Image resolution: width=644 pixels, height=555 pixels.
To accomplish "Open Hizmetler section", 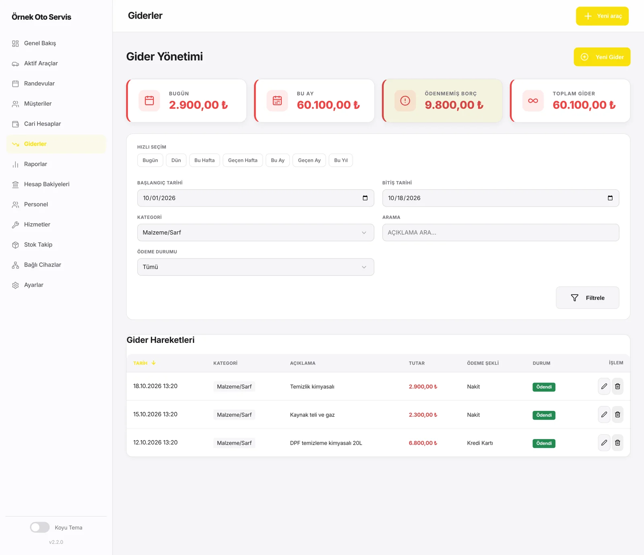I will click(56, 224).
